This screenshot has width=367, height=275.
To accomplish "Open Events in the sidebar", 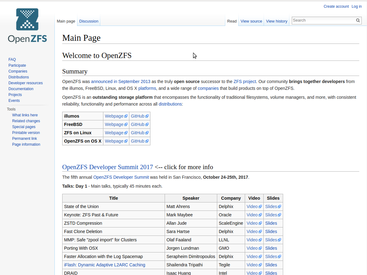I will (x=14, y=100).
